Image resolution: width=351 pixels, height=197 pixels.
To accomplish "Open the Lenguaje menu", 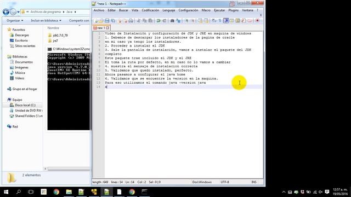I will coord(168,10).
